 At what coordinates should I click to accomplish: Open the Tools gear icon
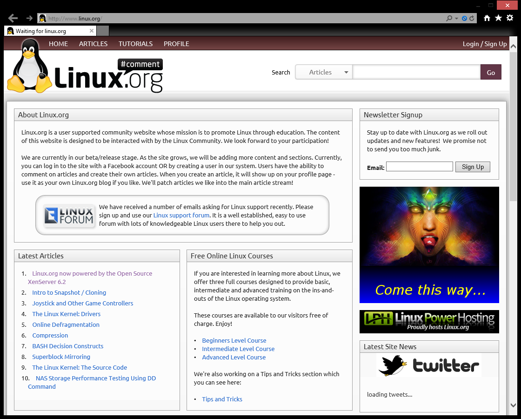(x=510, y=18)
